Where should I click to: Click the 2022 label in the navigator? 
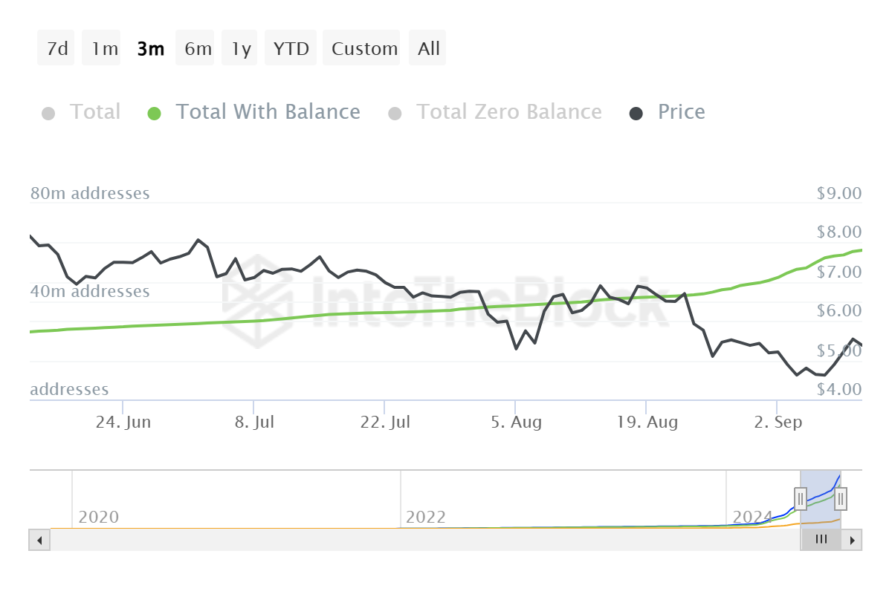(x=425, y=517)
